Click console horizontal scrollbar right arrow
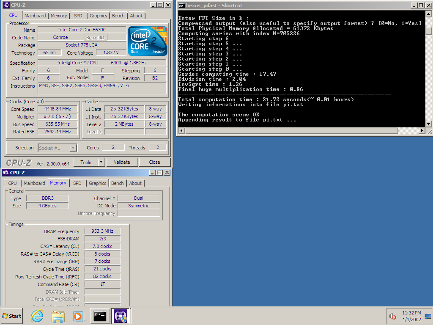The image size is (433, 325). pos(422,130)
